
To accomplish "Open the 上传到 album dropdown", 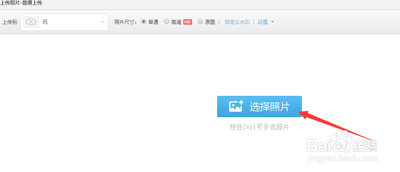I will click(x=64, y=22).
